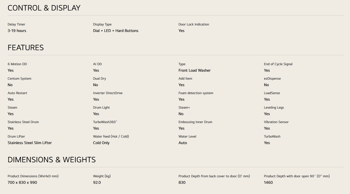Screen dimensions: 350x194
Task: Select the Inverter DirectDrive label
Action: pos(108,93)
